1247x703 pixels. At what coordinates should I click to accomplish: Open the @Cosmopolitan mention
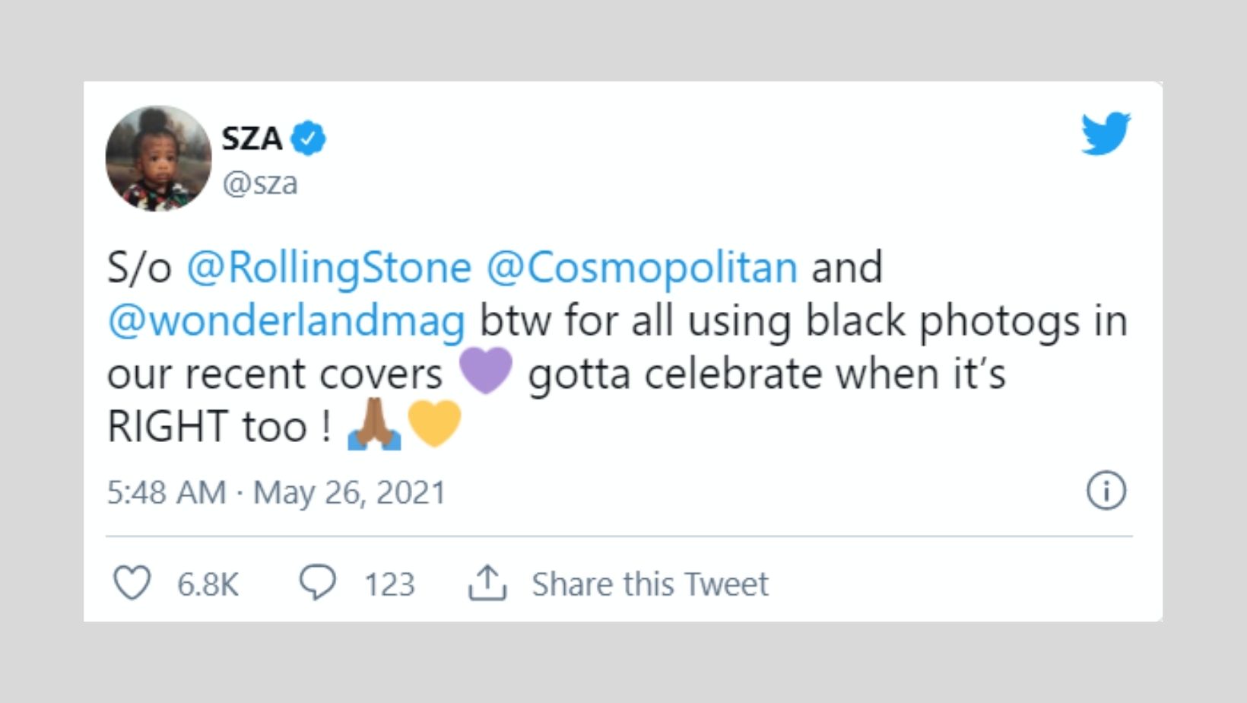pyautogui.click(x=642, y=268)
